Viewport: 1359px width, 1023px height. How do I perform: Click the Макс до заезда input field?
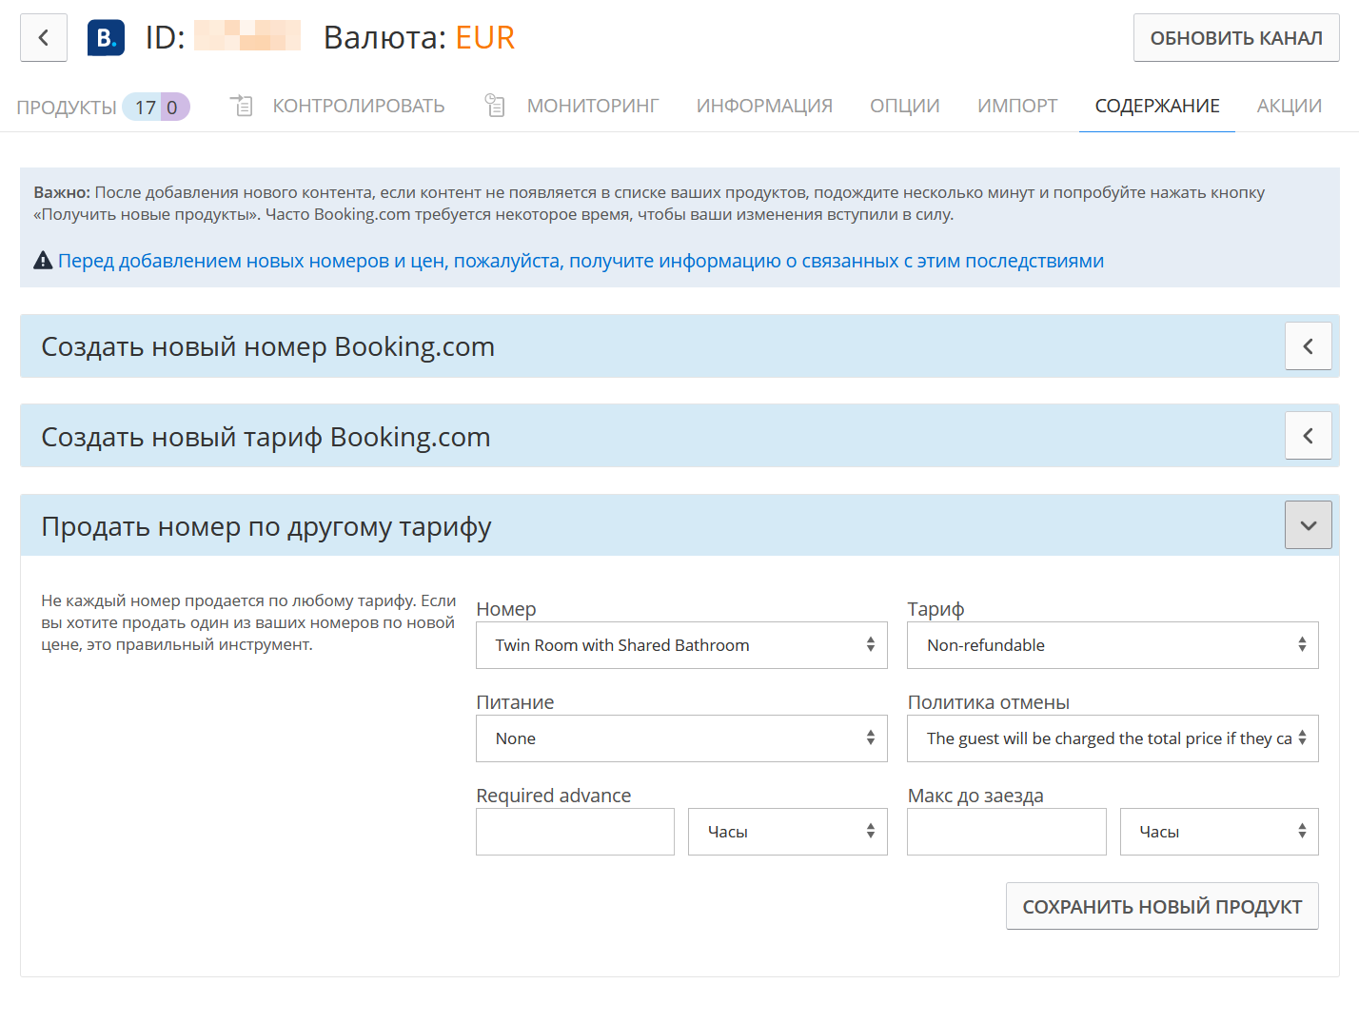click(1007, 832)
